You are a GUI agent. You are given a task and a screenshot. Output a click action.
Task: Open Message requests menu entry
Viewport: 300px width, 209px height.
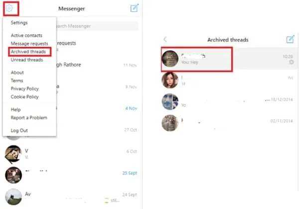click(x=29, y=44)
